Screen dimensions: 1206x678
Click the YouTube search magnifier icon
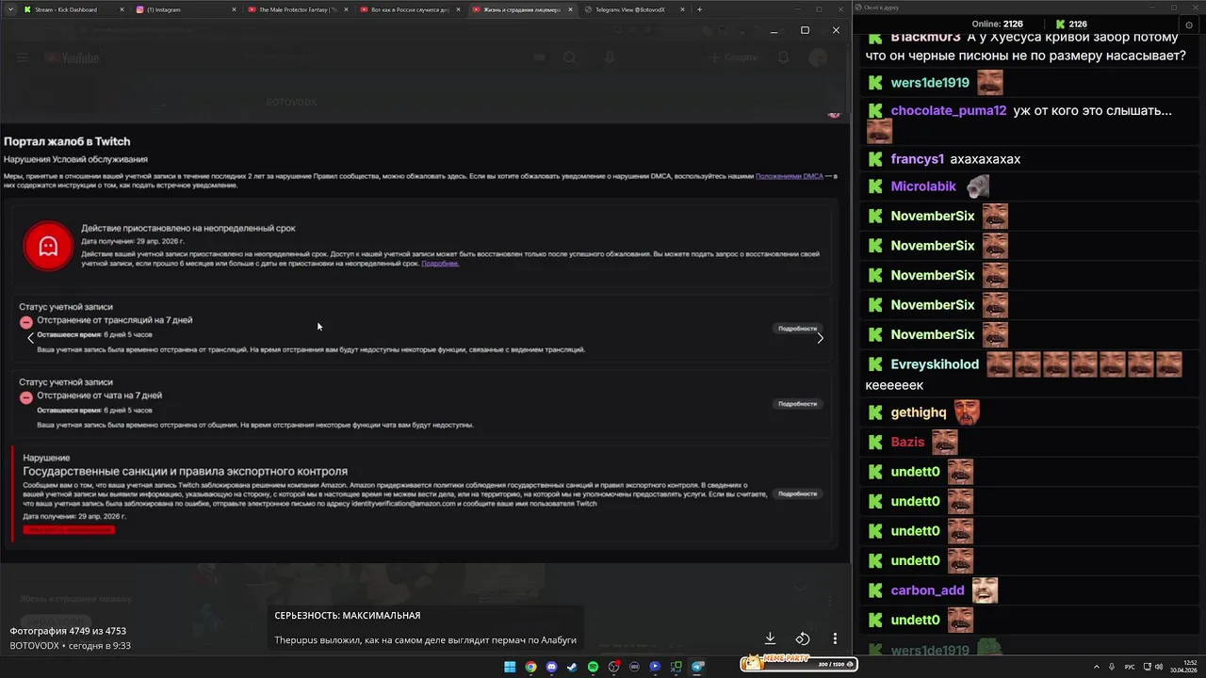(570, 58)
